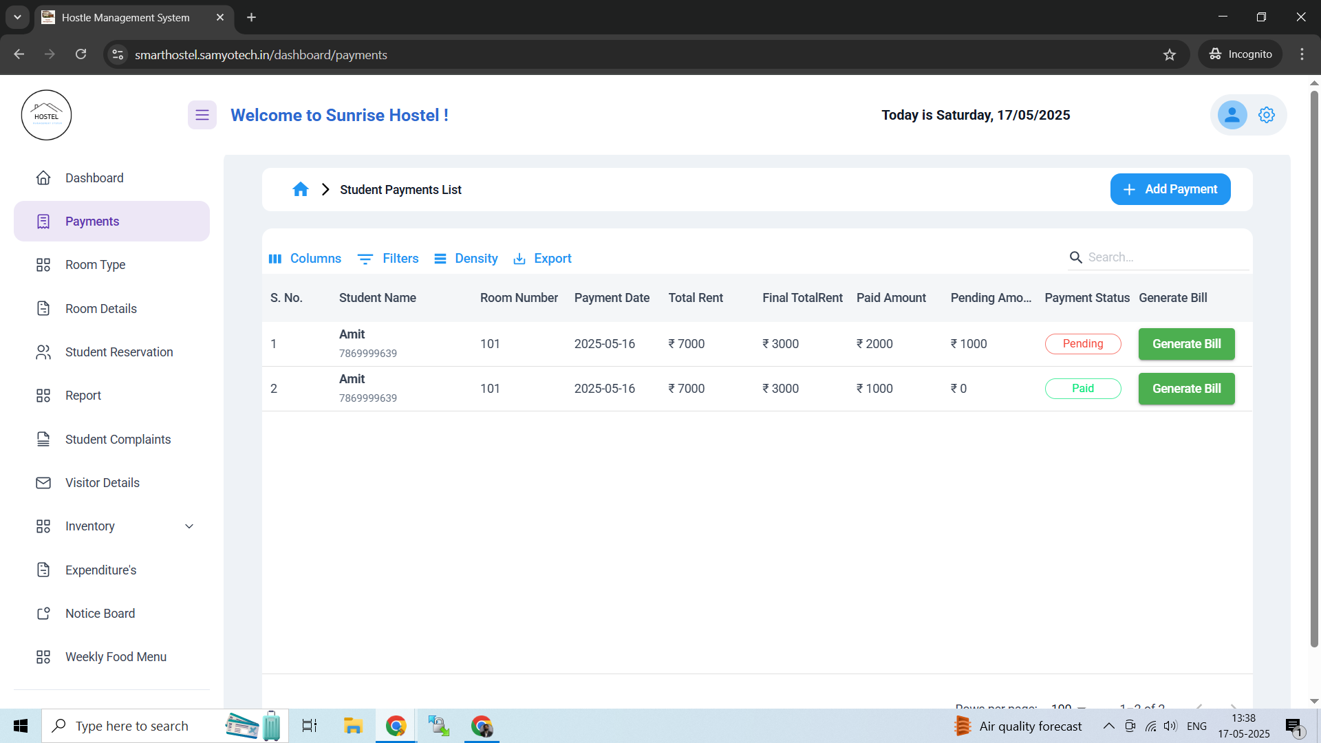This screenshot has height=743, width=1321.
Task: Open the user profile avatar
Action: (x=1232, y=115)
